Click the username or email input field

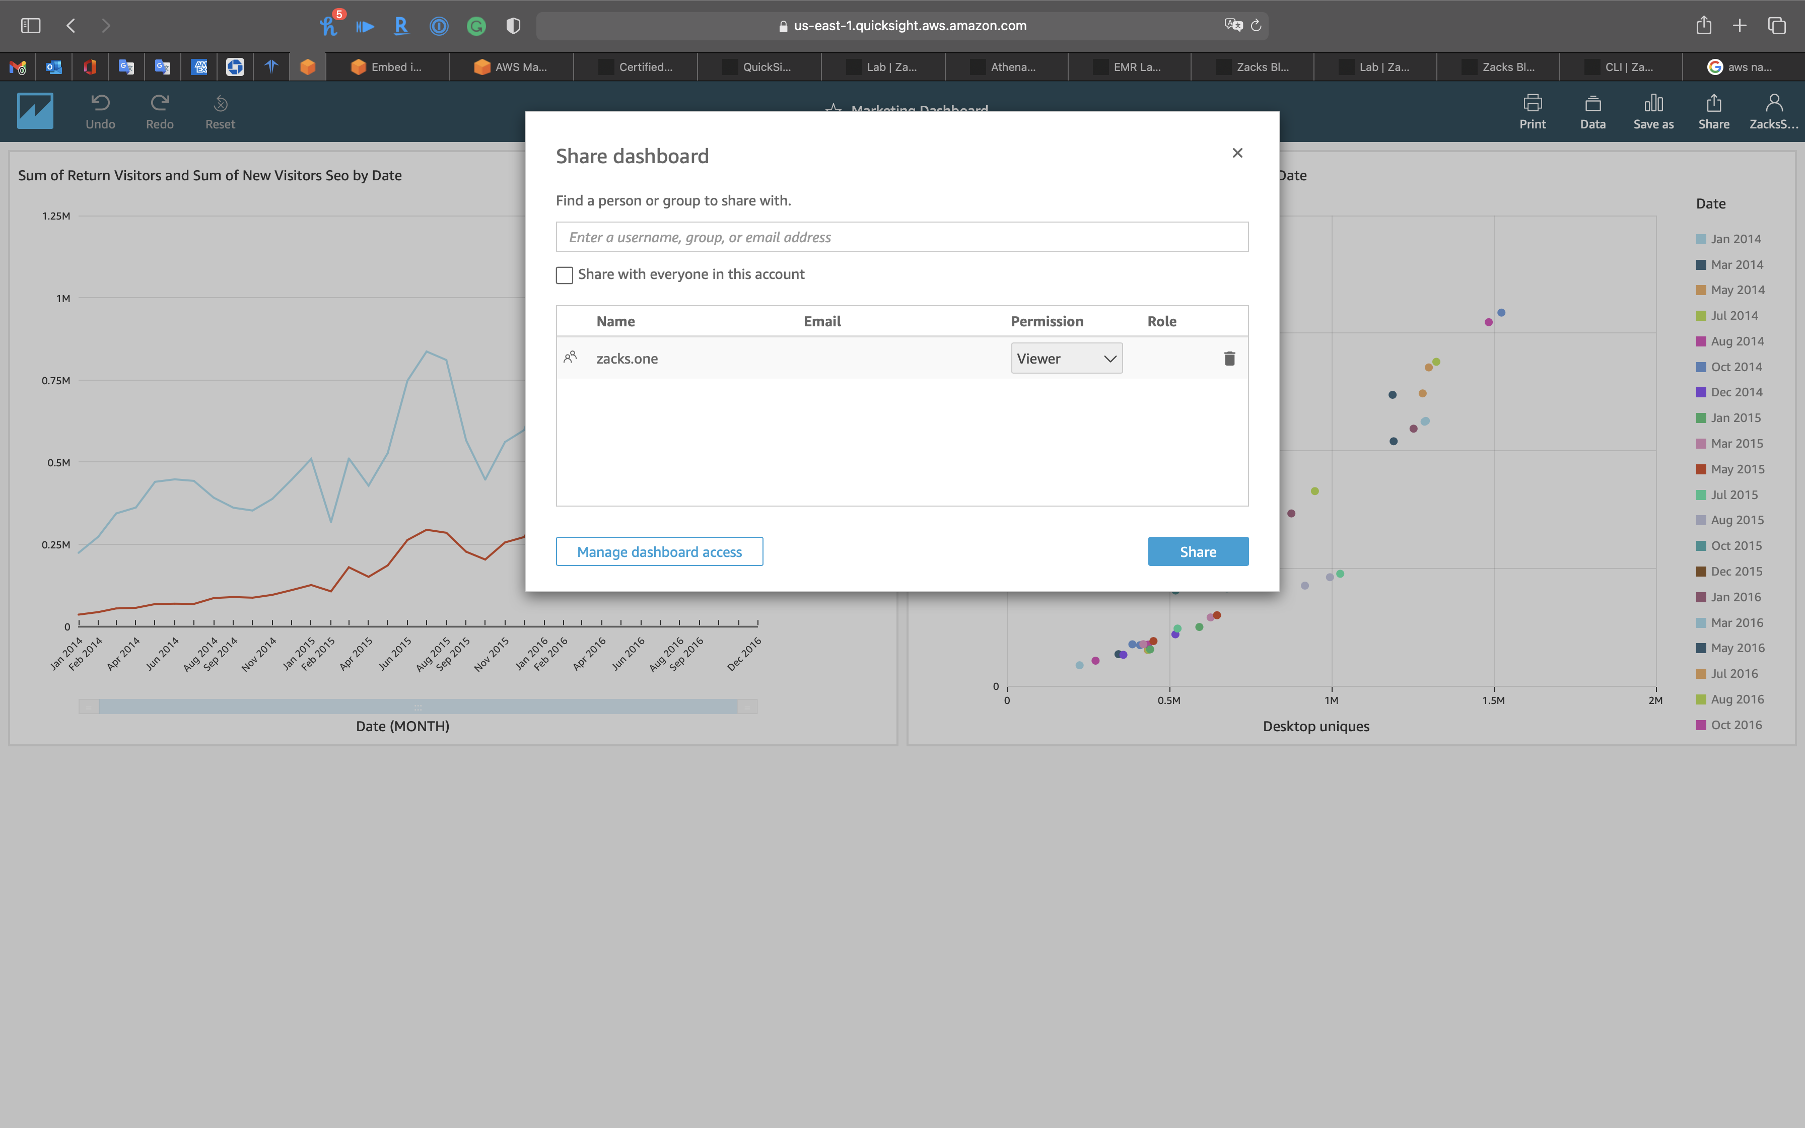click(901, 237)
